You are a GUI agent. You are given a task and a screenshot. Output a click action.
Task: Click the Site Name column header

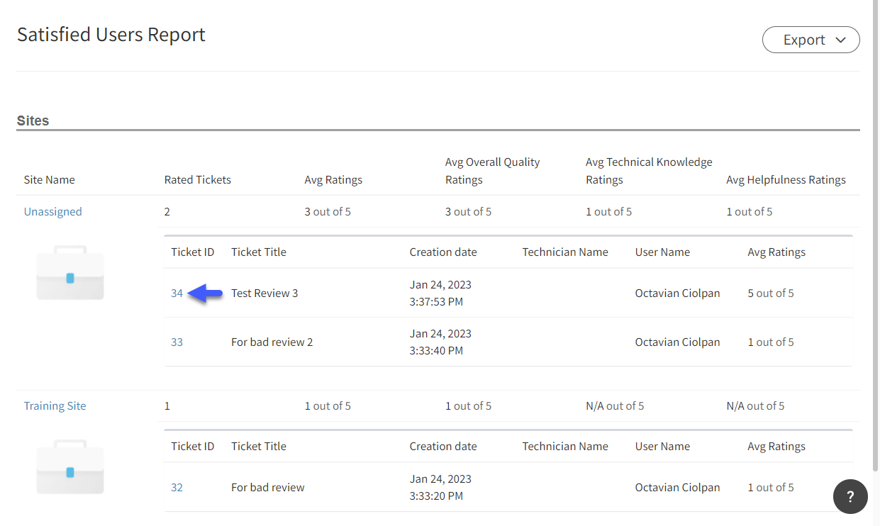[x=49, y=179]
